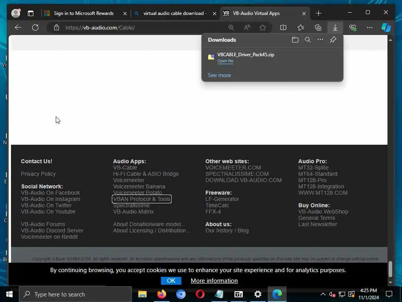Reload the page with refresh icon
This screenshot has width=402, height=302.
[x=35, y=28]
